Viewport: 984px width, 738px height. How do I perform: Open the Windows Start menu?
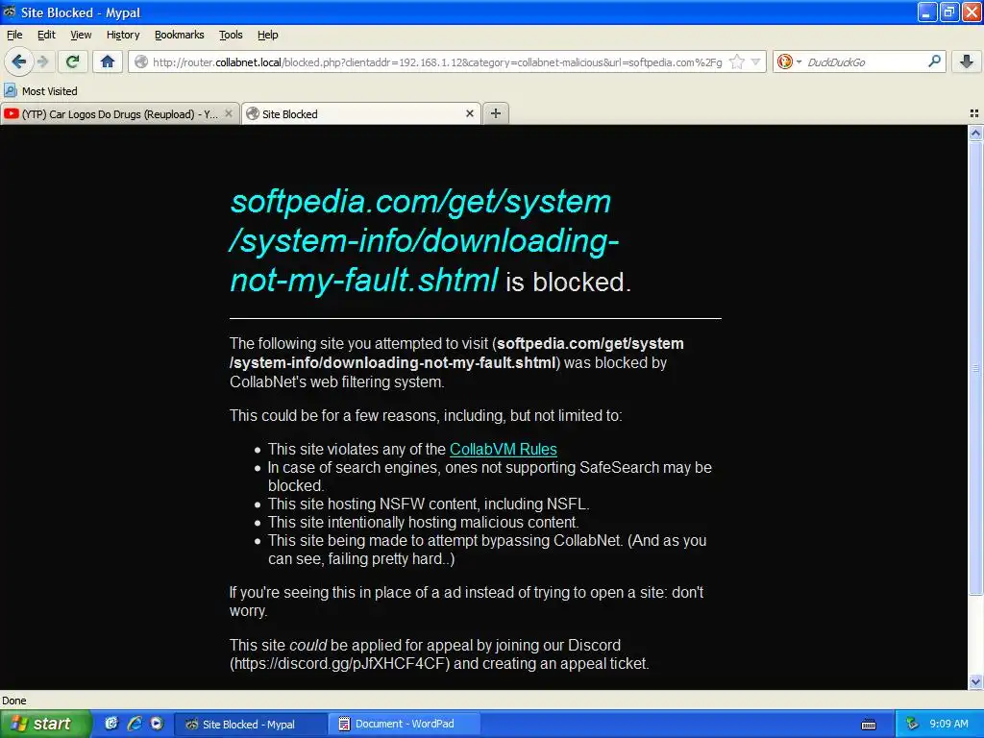45,724
